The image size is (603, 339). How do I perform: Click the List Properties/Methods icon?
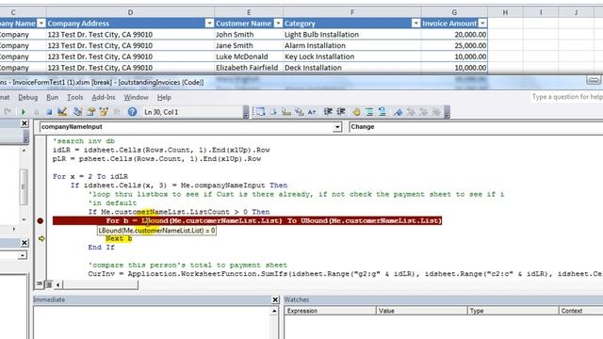[x=260, y=112]
